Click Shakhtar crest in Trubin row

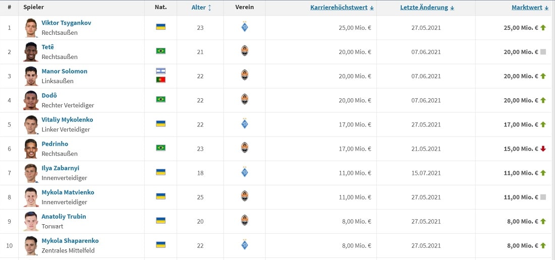click(245, 221)
